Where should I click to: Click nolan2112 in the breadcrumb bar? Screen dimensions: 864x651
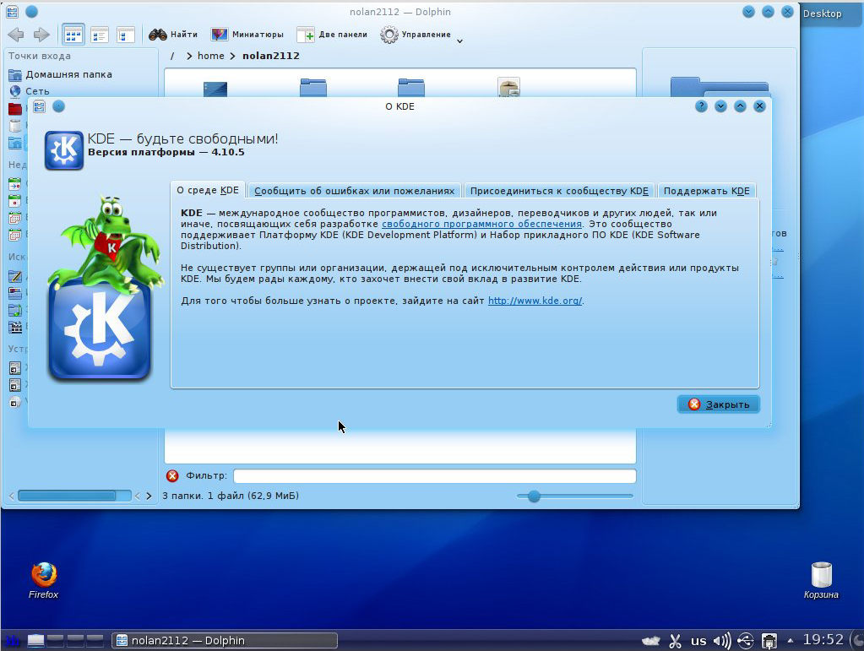click(271, 56)
